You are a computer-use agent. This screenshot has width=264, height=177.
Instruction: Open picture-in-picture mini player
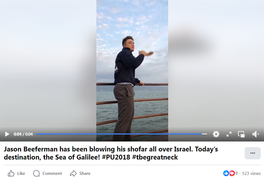pos(241,134)
